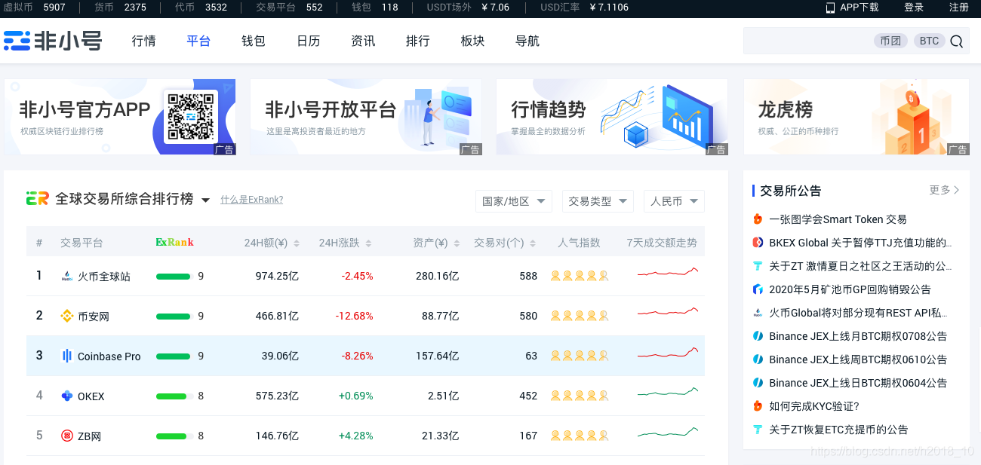Click the 注册 link
The image size is (981, 465).
[958, 8]
